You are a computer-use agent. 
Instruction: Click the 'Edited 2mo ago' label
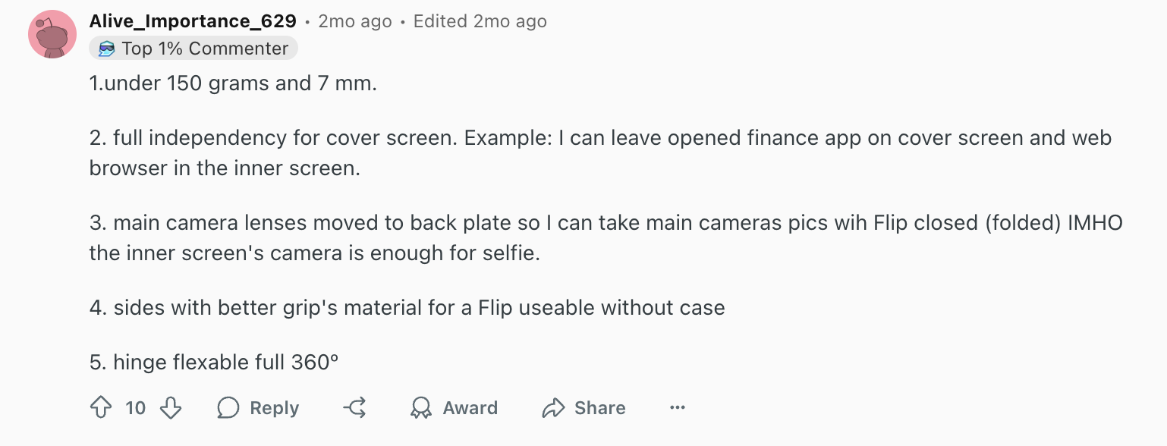coord(480,21)
